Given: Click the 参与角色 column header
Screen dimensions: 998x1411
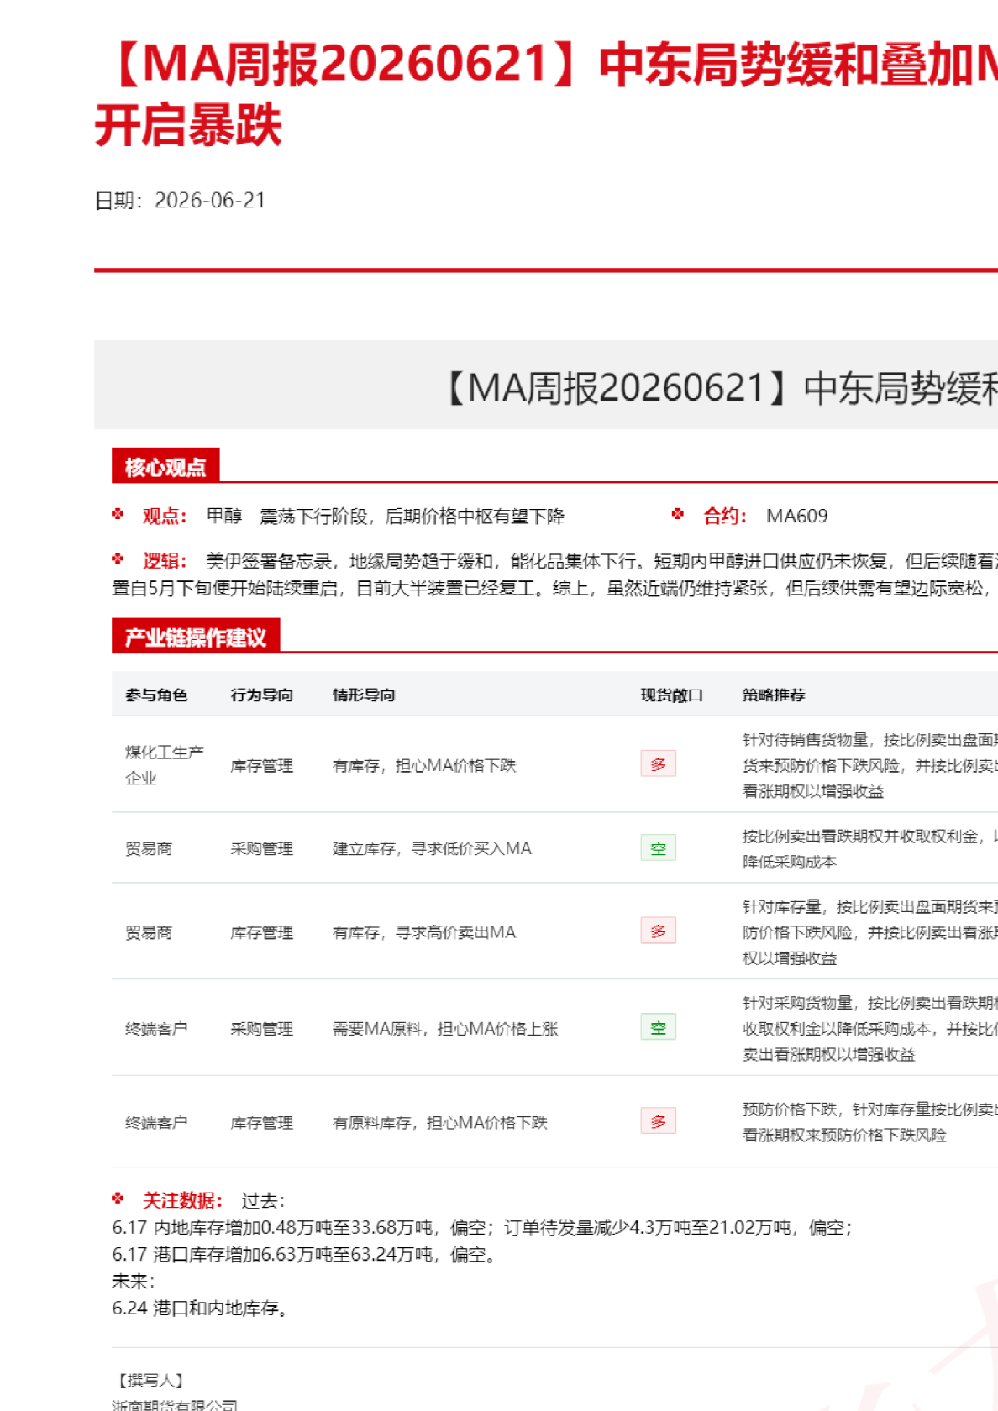Looking at the screenshot, I should click(x=156, y=695).
